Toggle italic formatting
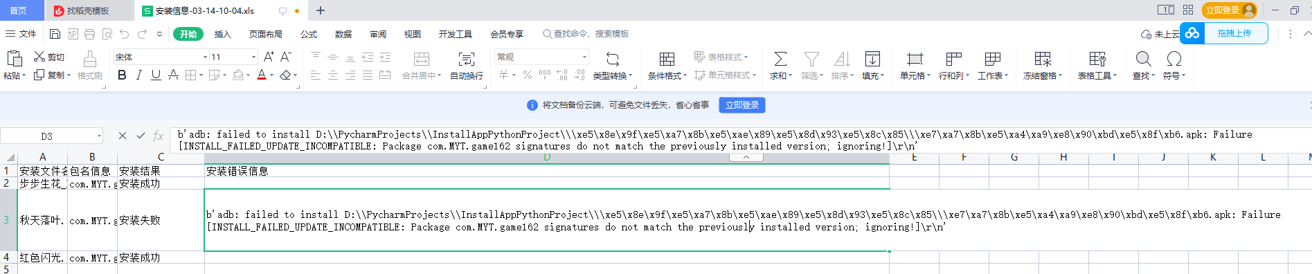1312x274 pixels. (139, 75)
